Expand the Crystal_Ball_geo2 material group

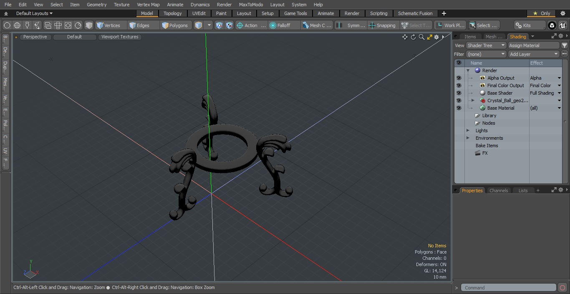[473, 101]
